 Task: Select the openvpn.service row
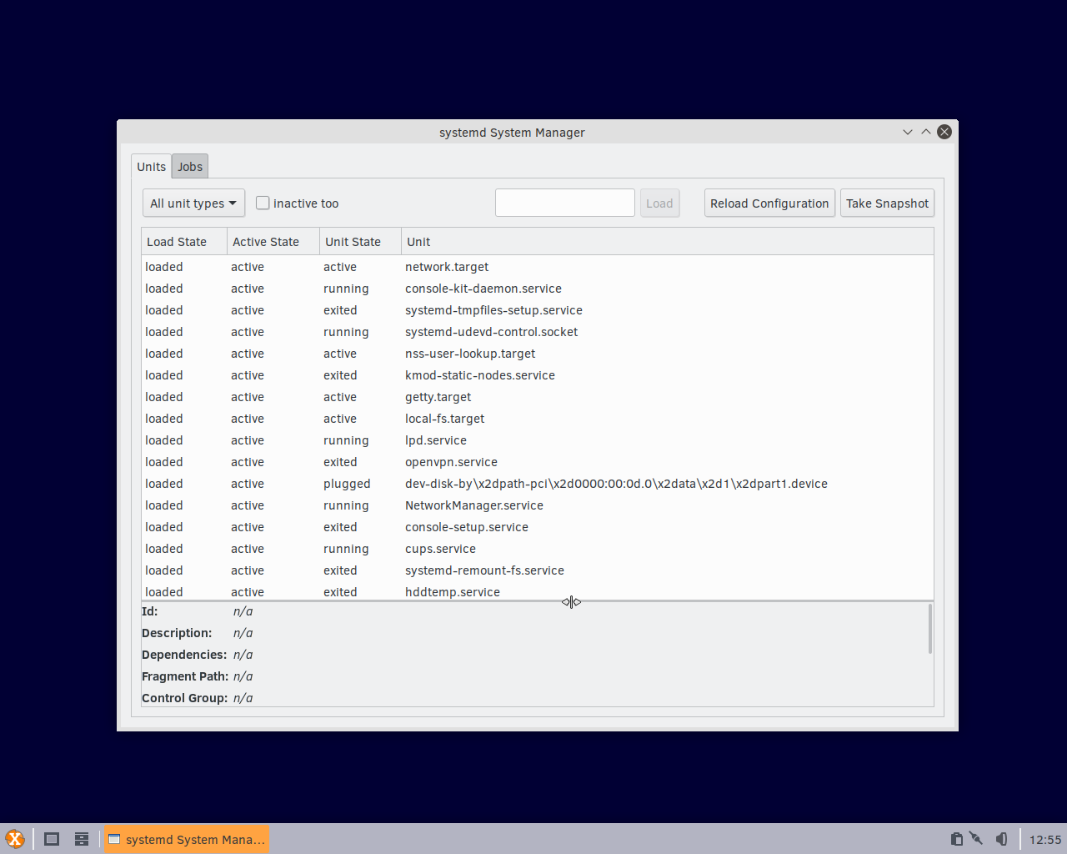pyautogui.click(x=538, y=462)
